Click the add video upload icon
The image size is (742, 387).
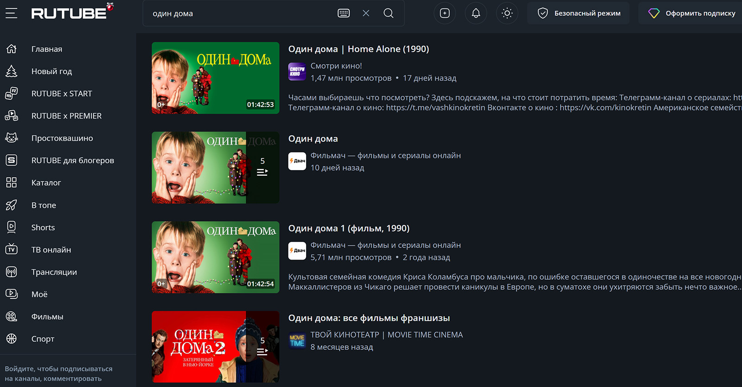(444, 13)
